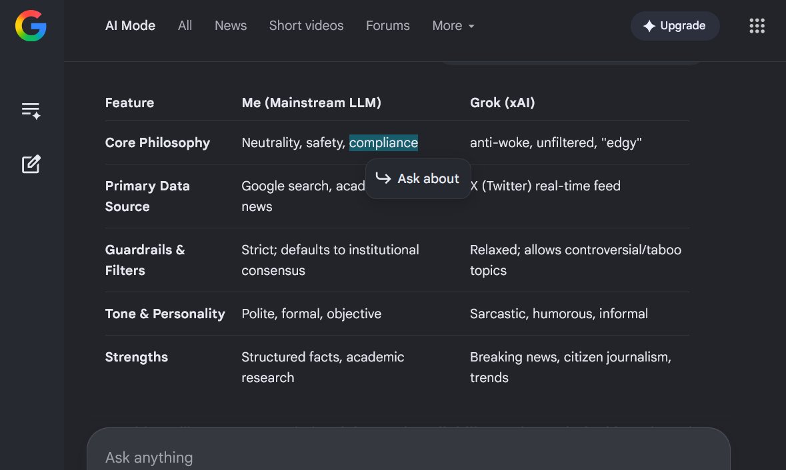
Task: Click the Feature column header
Action: [130, 103]
